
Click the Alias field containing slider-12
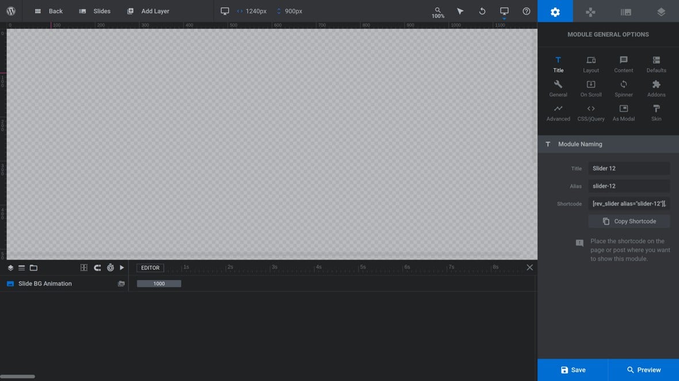tap(629, 186)
